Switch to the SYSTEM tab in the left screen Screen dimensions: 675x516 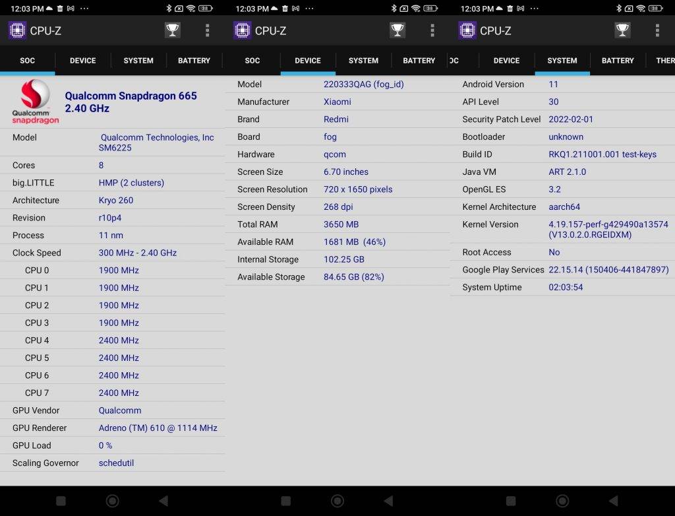[138, 61]
